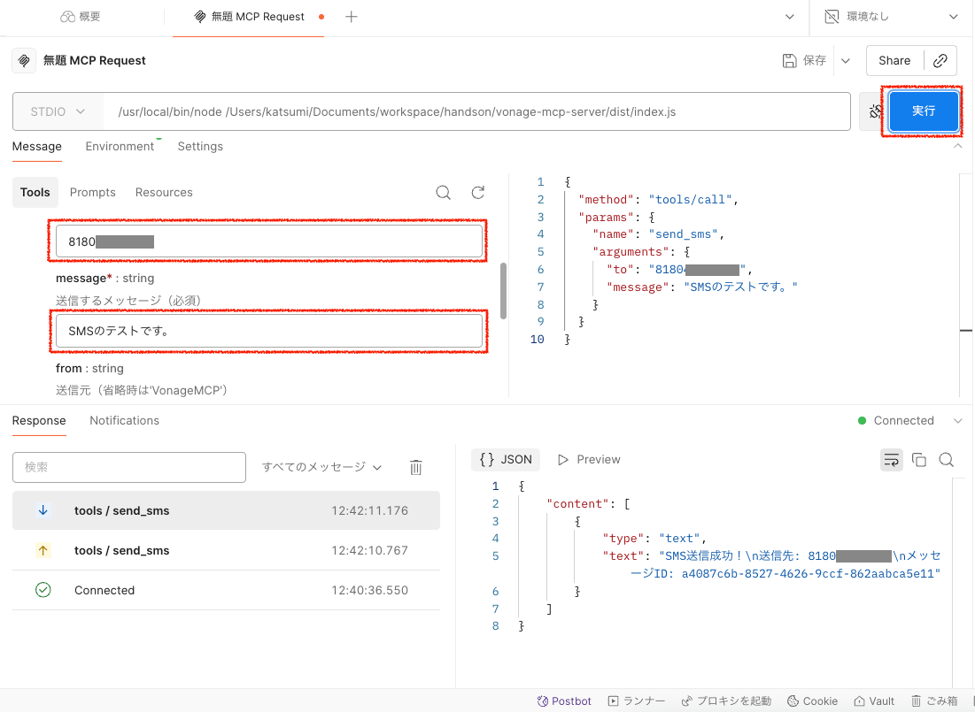Switch to the Settings tab
Image resolution: width=975 pixels, height=712 pixels.
coord(200,147)
